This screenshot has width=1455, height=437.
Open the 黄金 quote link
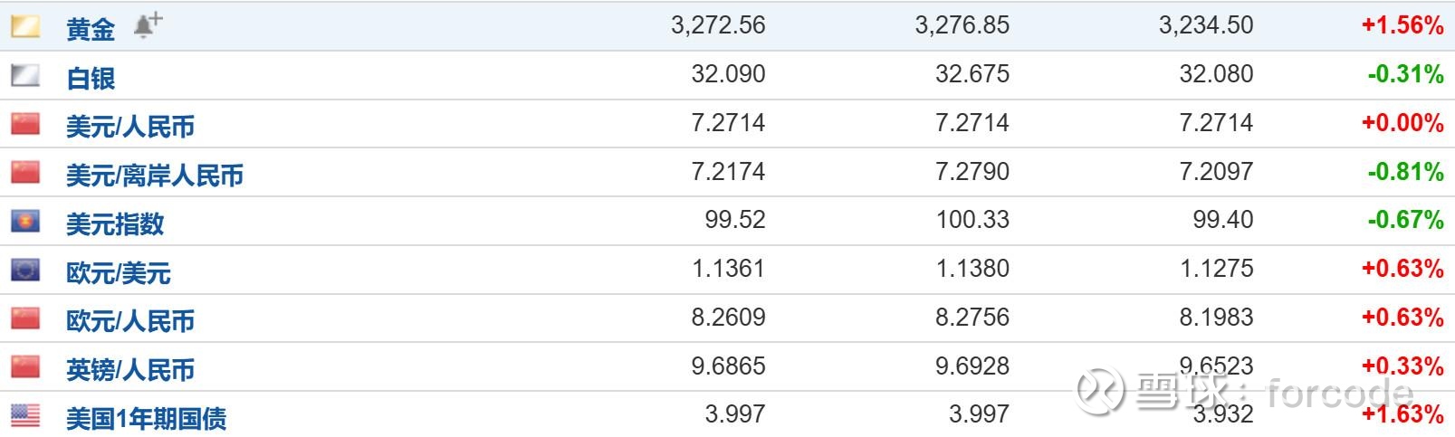(x=91, y=29)
